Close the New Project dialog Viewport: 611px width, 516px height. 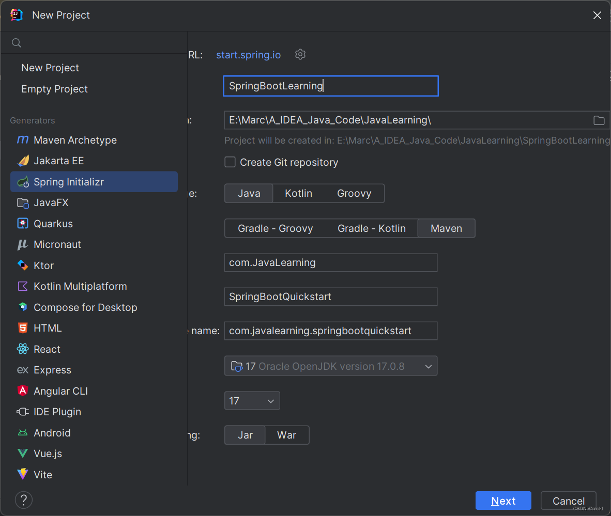[x=597, y=15]
